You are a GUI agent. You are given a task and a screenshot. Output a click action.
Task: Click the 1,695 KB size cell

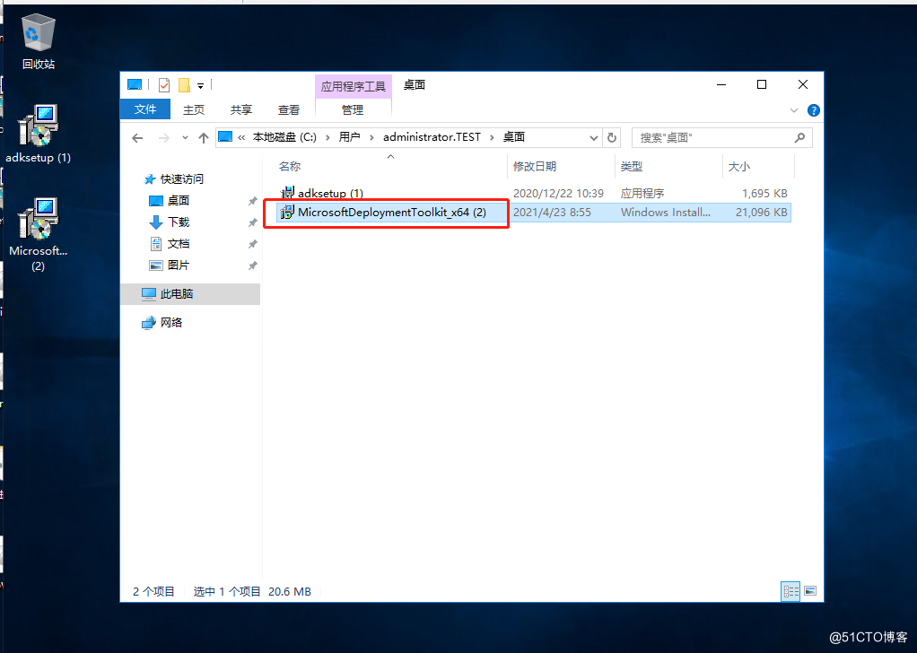pos(764,193)
